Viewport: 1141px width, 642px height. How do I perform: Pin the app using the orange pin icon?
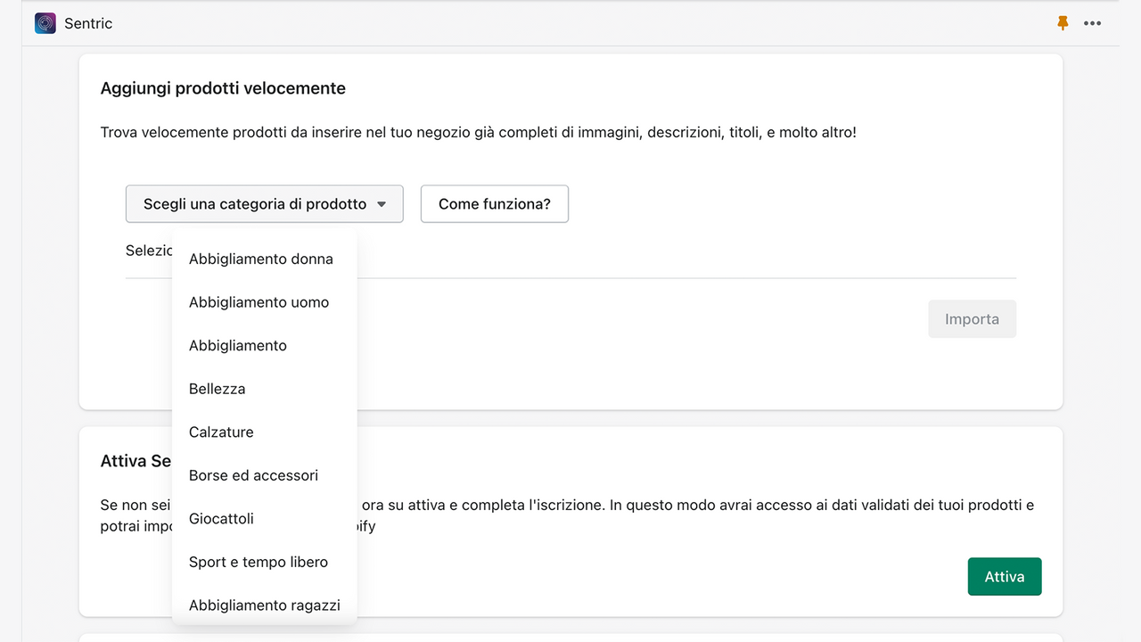pyautogui.click(x=1063, y=23)
